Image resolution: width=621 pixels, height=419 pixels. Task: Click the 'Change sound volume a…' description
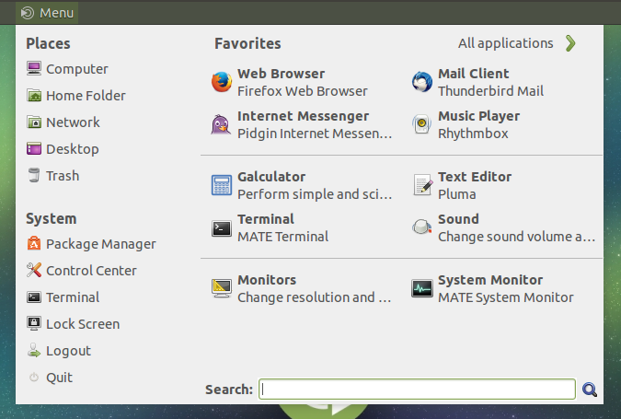516,237
